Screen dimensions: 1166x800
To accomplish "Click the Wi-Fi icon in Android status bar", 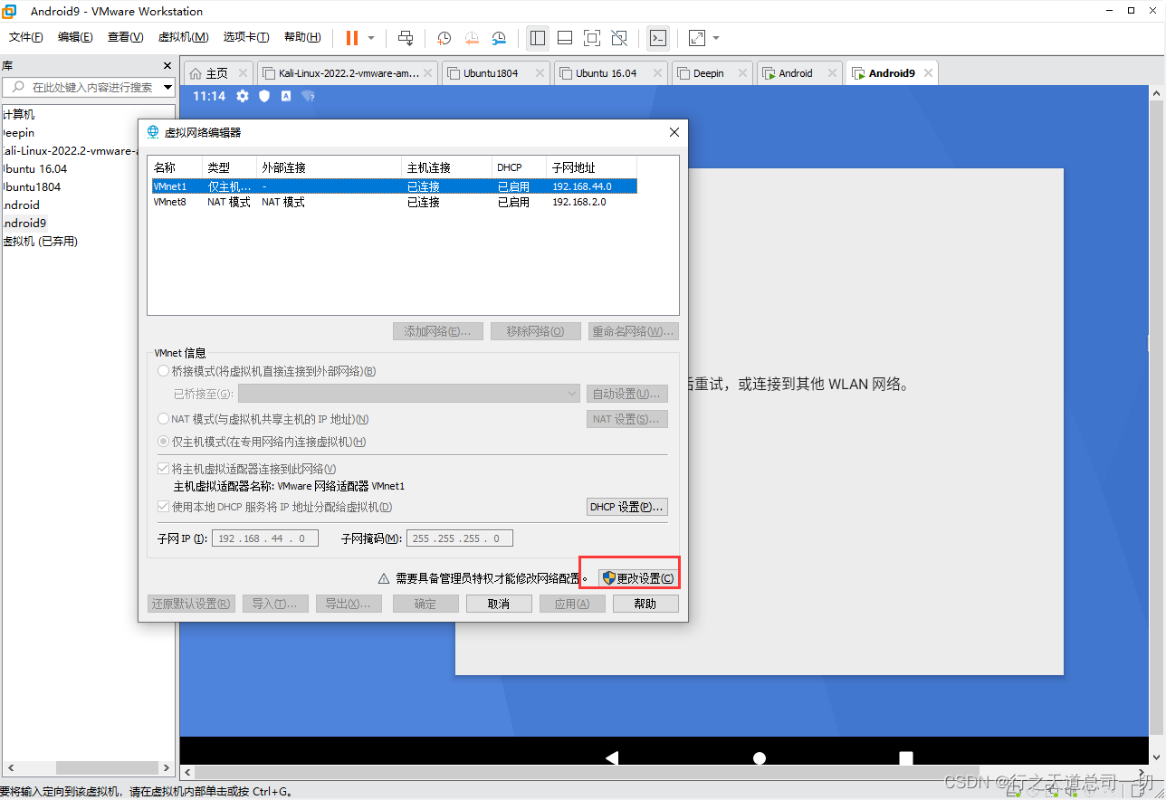I will (308, 96).
